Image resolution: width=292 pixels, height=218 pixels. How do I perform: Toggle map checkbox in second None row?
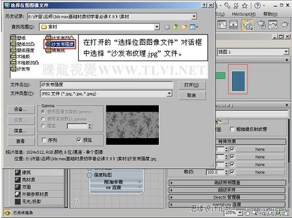(232, 157)
